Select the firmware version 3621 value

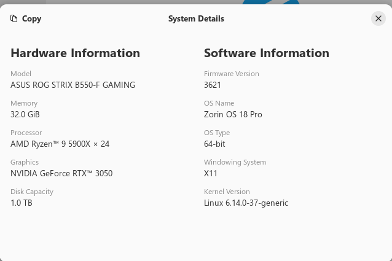pyautogui.click(x=213, y=85)
